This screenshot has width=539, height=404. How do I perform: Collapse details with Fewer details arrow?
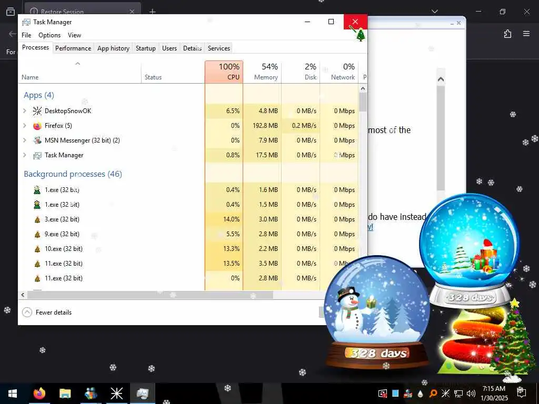27,312
